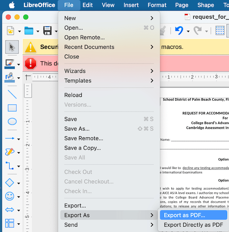
Task: Choose Export as PDF... in submenu
Action: 194,215
